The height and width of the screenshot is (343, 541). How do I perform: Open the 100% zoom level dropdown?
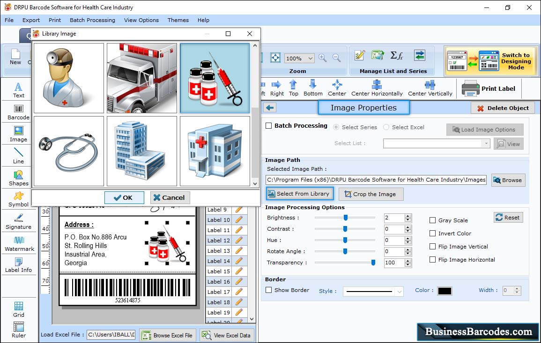point(310,58)
